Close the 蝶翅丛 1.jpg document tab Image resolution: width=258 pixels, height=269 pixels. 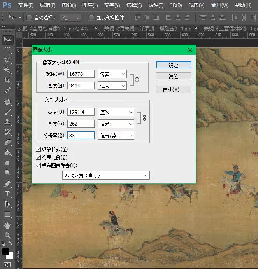(196, 28)
